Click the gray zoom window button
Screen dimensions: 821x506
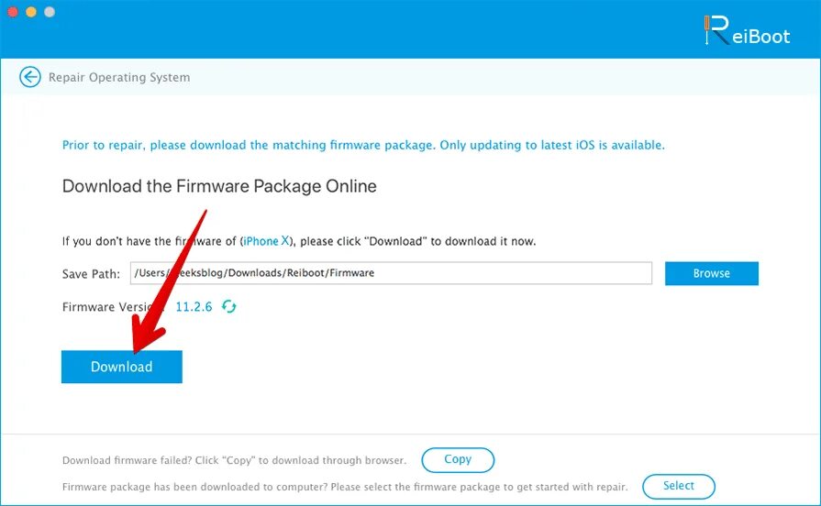pos(50,12)
